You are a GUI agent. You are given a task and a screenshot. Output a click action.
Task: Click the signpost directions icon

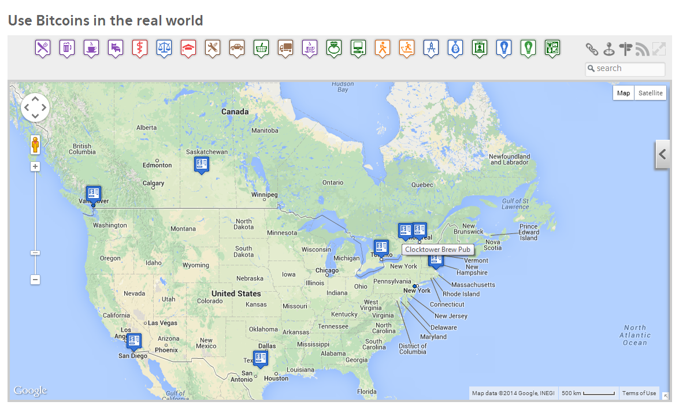(x=626, y=49)
